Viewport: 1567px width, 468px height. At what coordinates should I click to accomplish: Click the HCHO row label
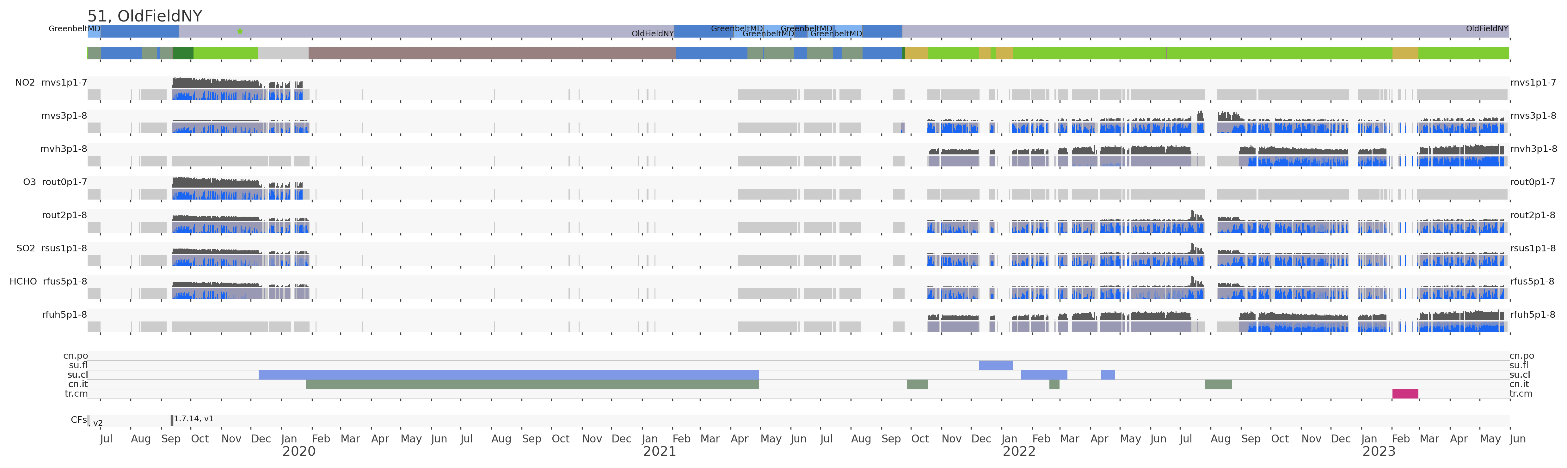pyautogui.click(x=23, y=281)
